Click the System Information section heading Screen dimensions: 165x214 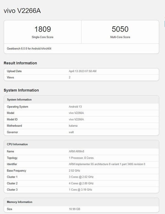[21, 90]
